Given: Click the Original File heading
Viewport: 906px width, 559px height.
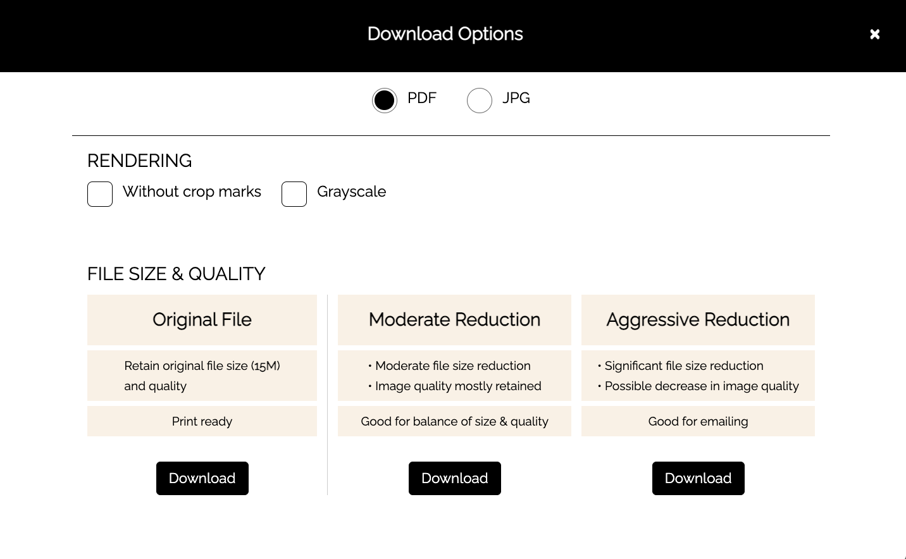Looking at the screenshot, I should click(x=202, y=320).
